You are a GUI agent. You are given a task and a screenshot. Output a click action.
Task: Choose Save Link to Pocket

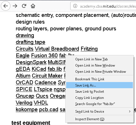[99, 92]
